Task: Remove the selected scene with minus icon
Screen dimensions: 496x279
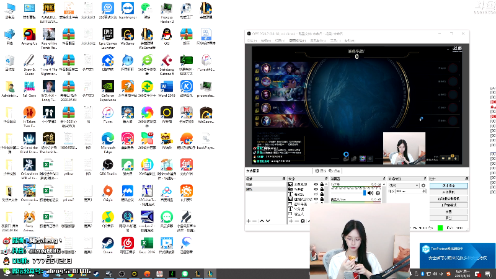Action: coord(254,221)
